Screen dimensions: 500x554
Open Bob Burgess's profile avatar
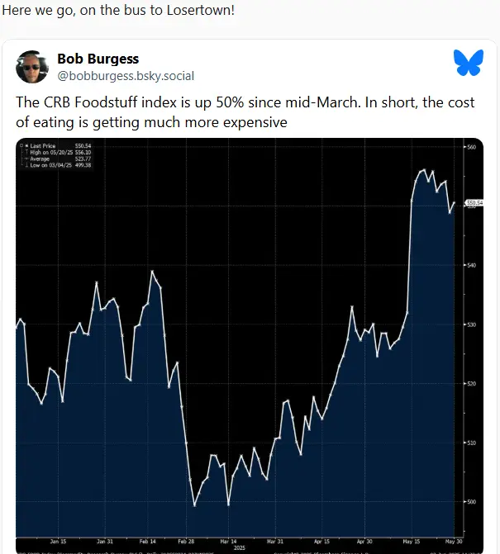pyautogui.click(x=31, y=66)
